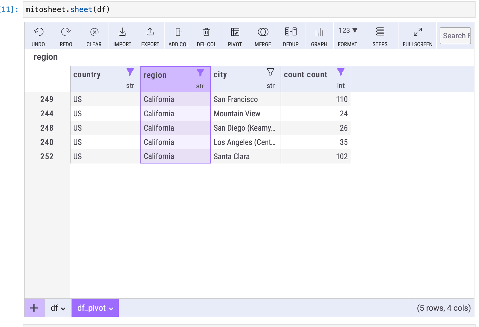Screen dimensions: 479x327
Task: Toggle the country column filter
Action: [130, 72]
